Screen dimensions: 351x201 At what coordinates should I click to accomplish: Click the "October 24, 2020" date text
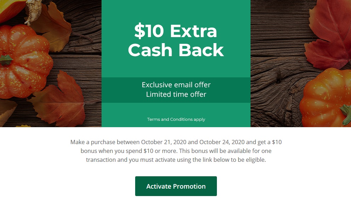[x=222, y=142]
